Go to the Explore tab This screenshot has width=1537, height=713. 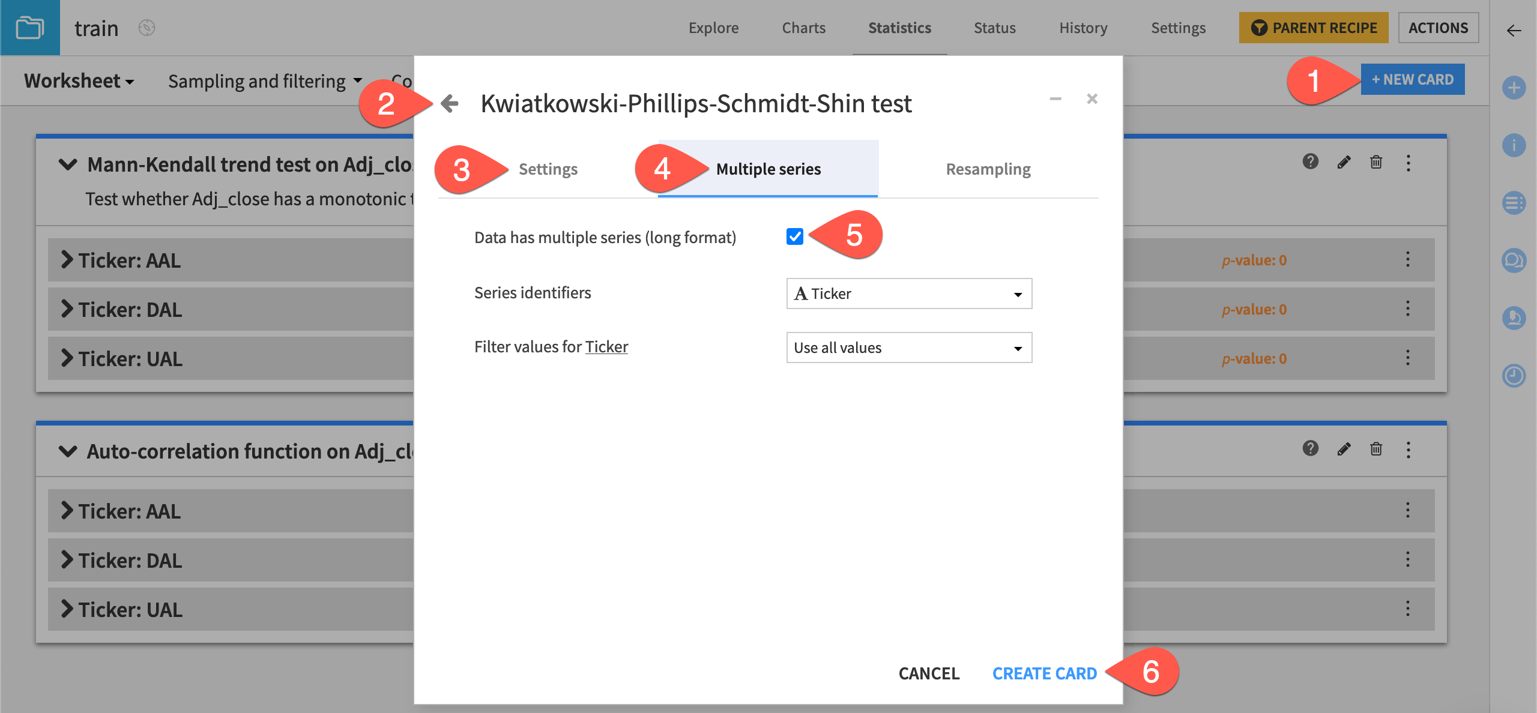pyautogui.click(x=713, y=28)
